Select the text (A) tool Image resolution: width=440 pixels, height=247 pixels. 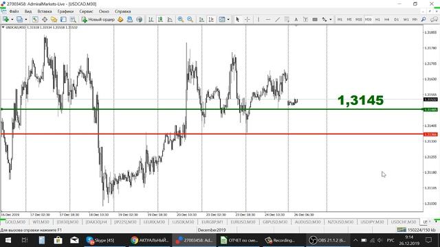(296, 19)
